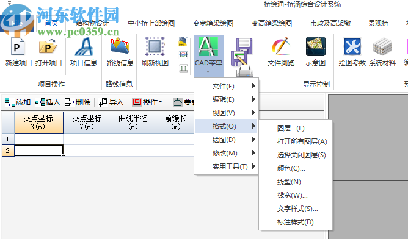
Task: Expand the 视图(V) submenu
Action: point(226,113)
